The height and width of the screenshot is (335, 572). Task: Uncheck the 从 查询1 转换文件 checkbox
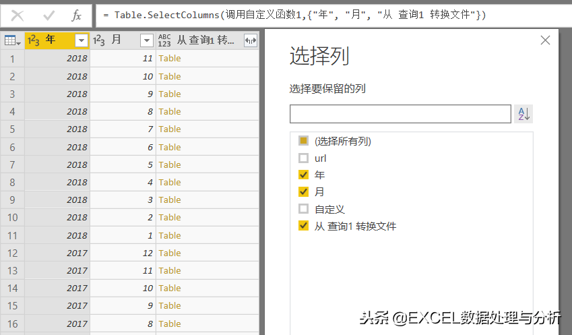303,226
